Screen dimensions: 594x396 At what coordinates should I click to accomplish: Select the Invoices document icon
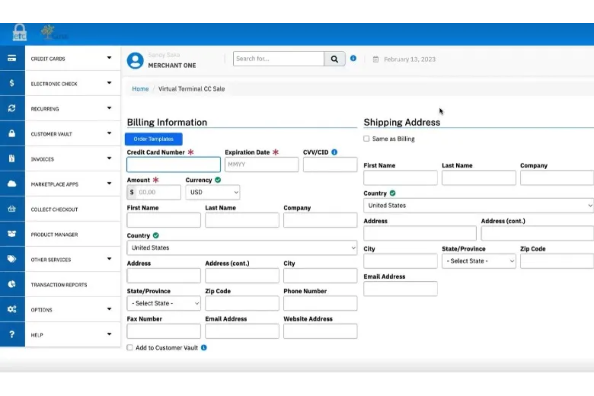pos(12,158)
